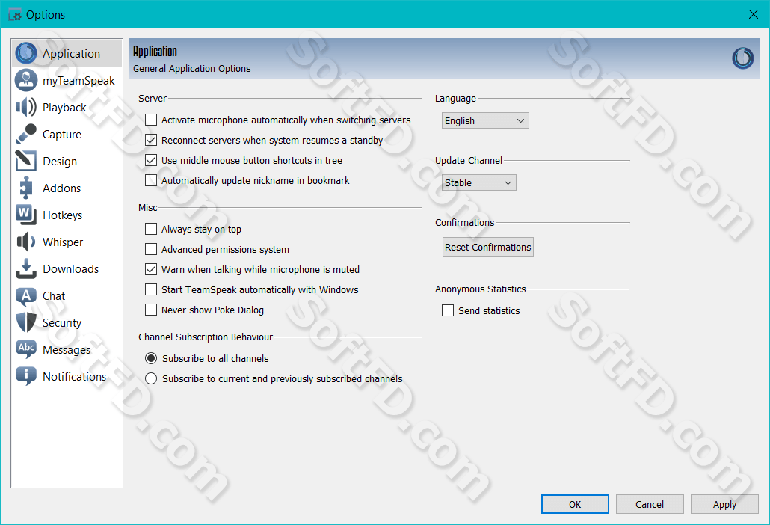Screen dimensions: 770x525
Task: Click the "Update Channel" group heading
Action: pyautogui.click(x=469, y=161)
